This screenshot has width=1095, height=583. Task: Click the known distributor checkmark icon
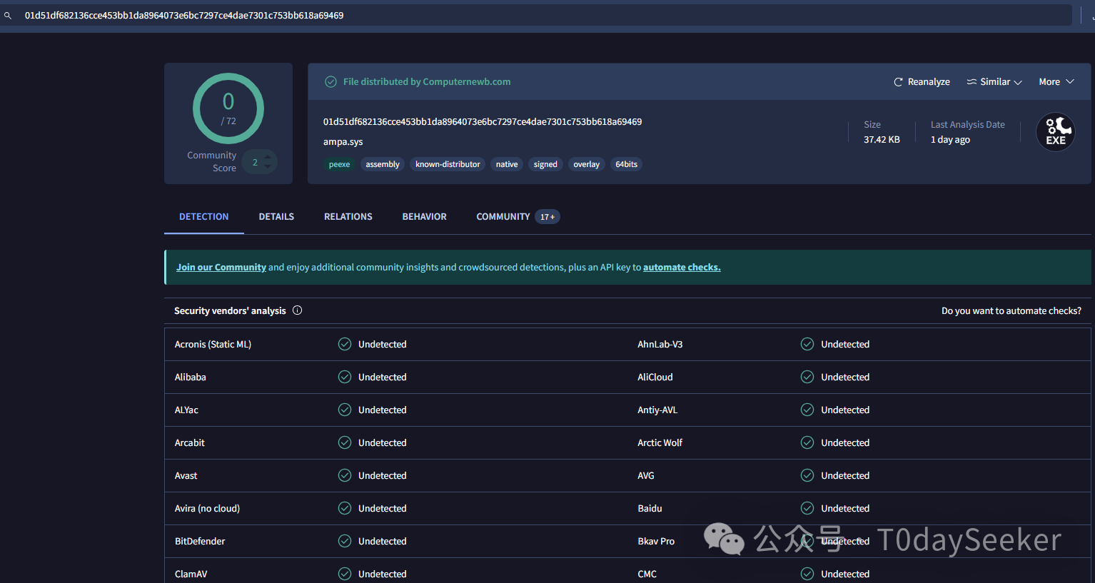pos(330,82)
